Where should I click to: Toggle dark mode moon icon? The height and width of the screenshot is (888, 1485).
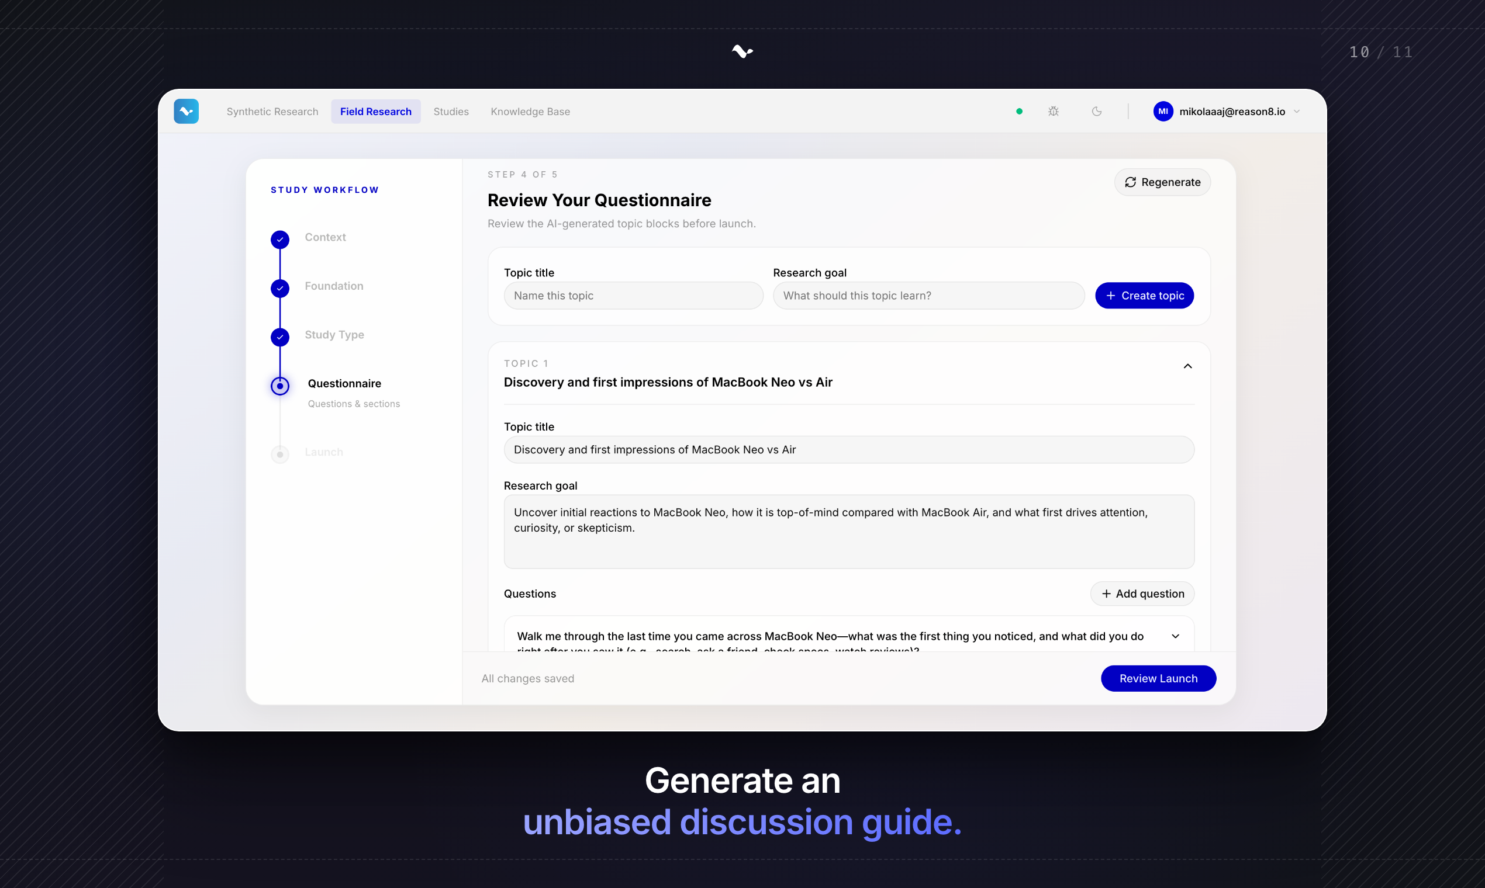pos(1096,112)
